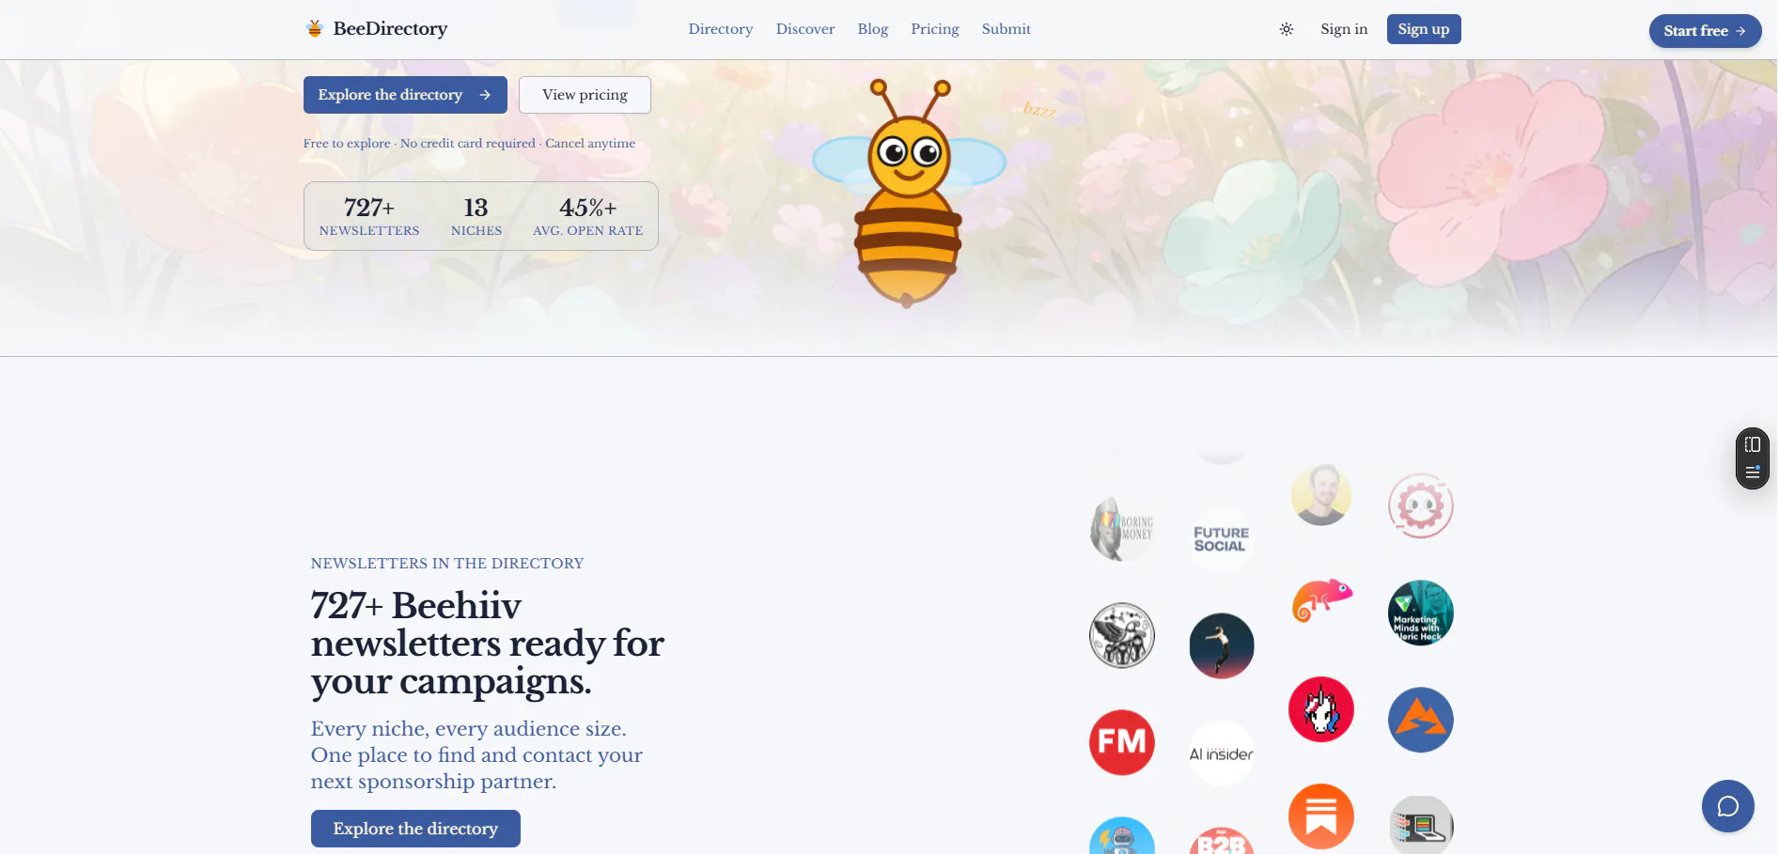Open the retro computer newsletter logo
The height and width of the screenshot is (854, 1779).
[x=1421, y=825]
